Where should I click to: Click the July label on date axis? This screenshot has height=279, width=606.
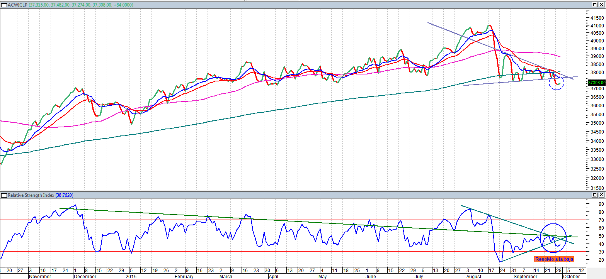[419, 276]
